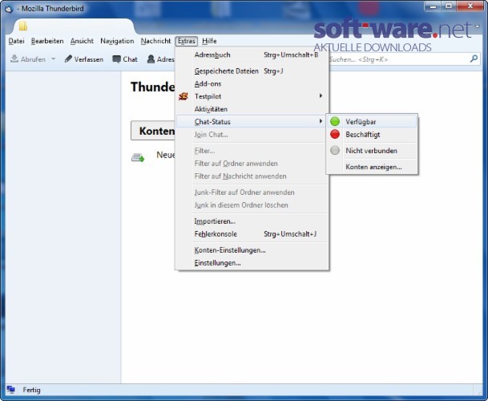Click the grey Nicht verbunden dot
This screenshot has height=401, width=488.
[335, 151]
